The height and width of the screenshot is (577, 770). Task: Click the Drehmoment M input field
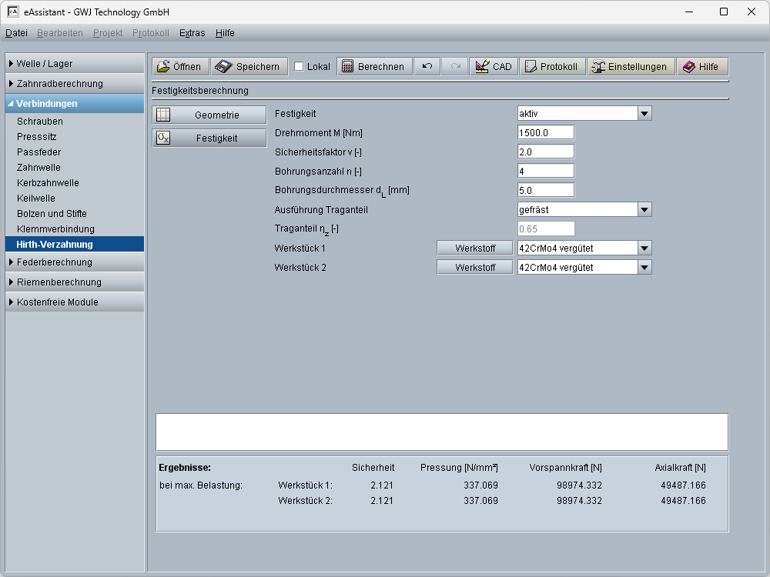[x=545, y=133]
